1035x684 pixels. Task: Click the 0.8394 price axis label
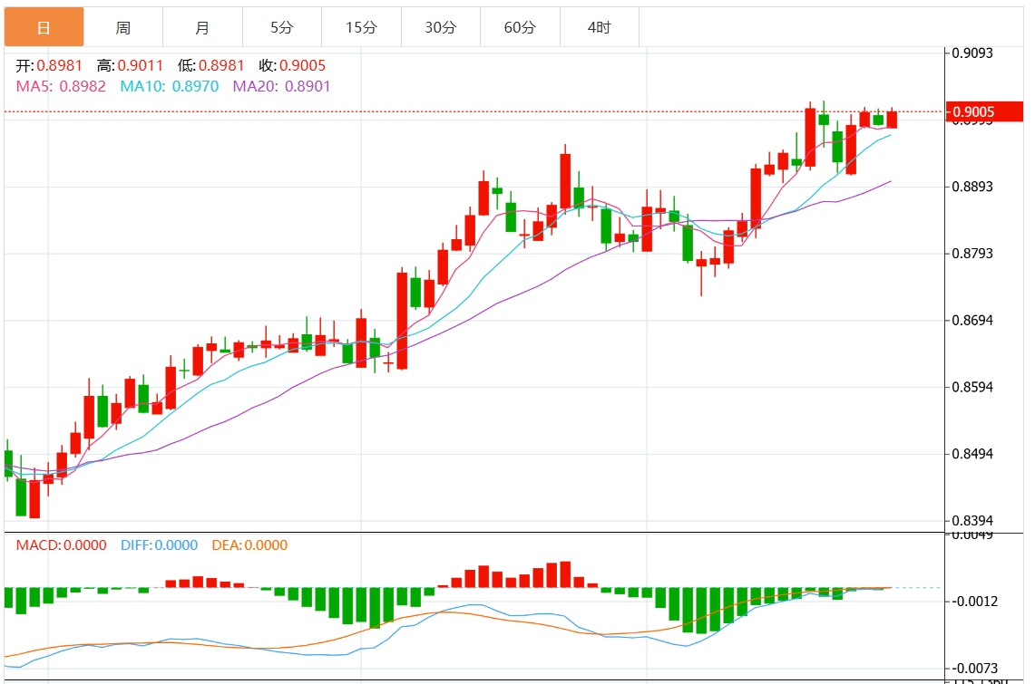pyautogui.click(x=972, y=521)
